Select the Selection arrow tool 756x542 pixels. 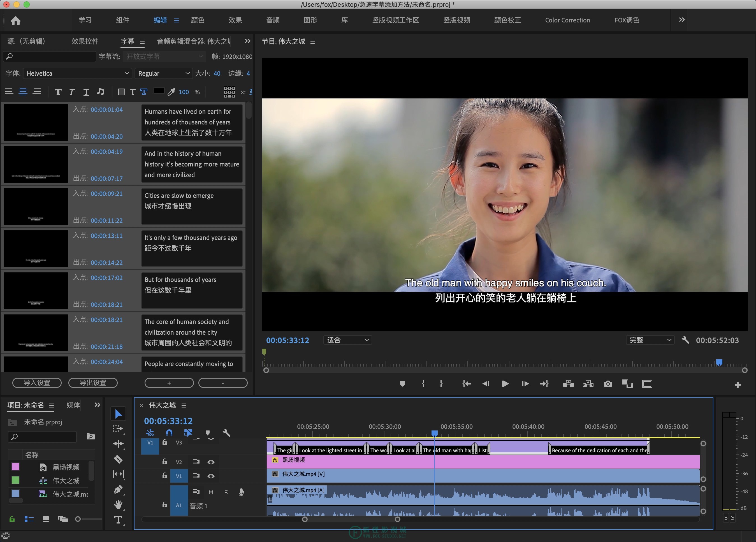[x=118, y=414]
